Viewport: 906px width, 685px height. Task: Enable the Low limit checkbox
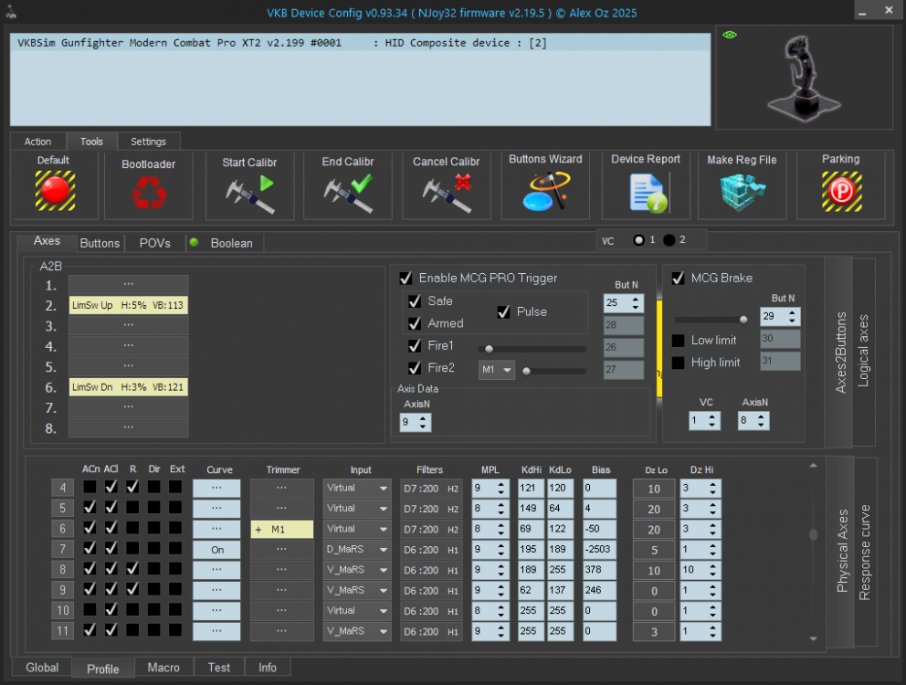tap(678, 341)
